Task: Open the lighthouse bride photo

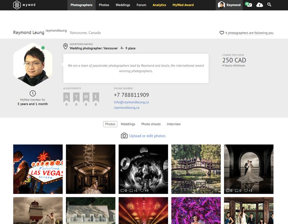Action: point(38,211)
